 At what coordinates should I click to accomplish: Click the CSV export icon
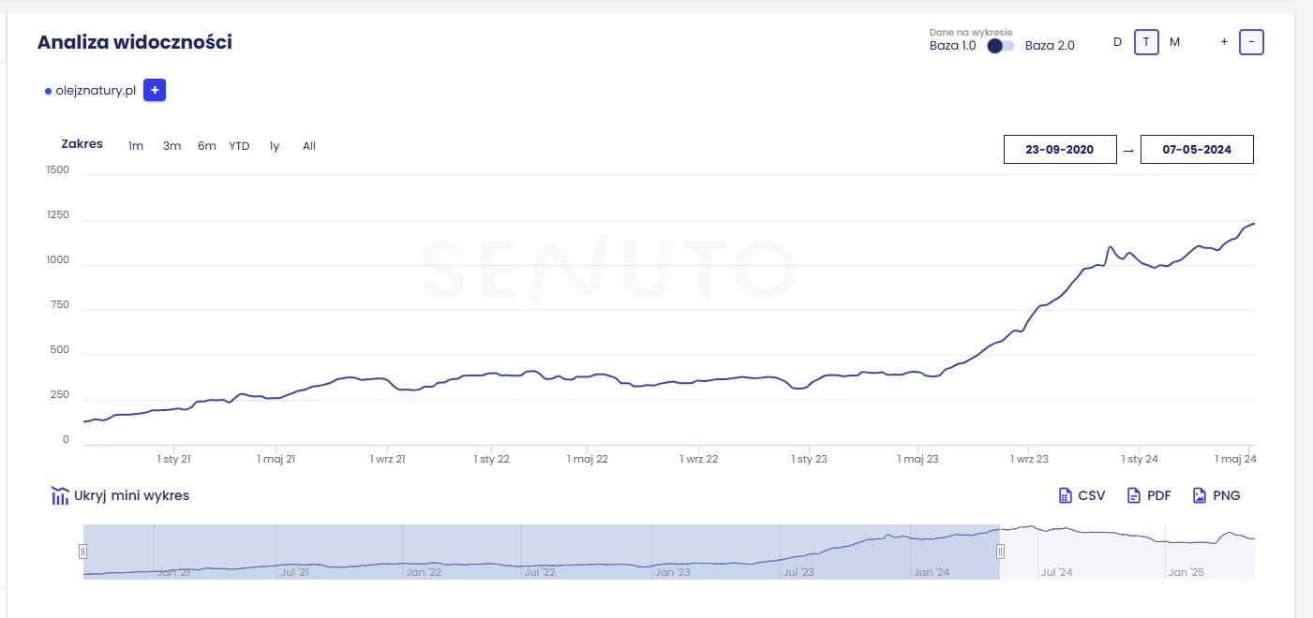pos(1065,495)
